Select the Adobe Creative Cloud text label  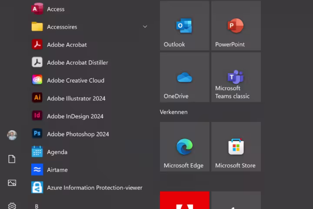(76, 81)
